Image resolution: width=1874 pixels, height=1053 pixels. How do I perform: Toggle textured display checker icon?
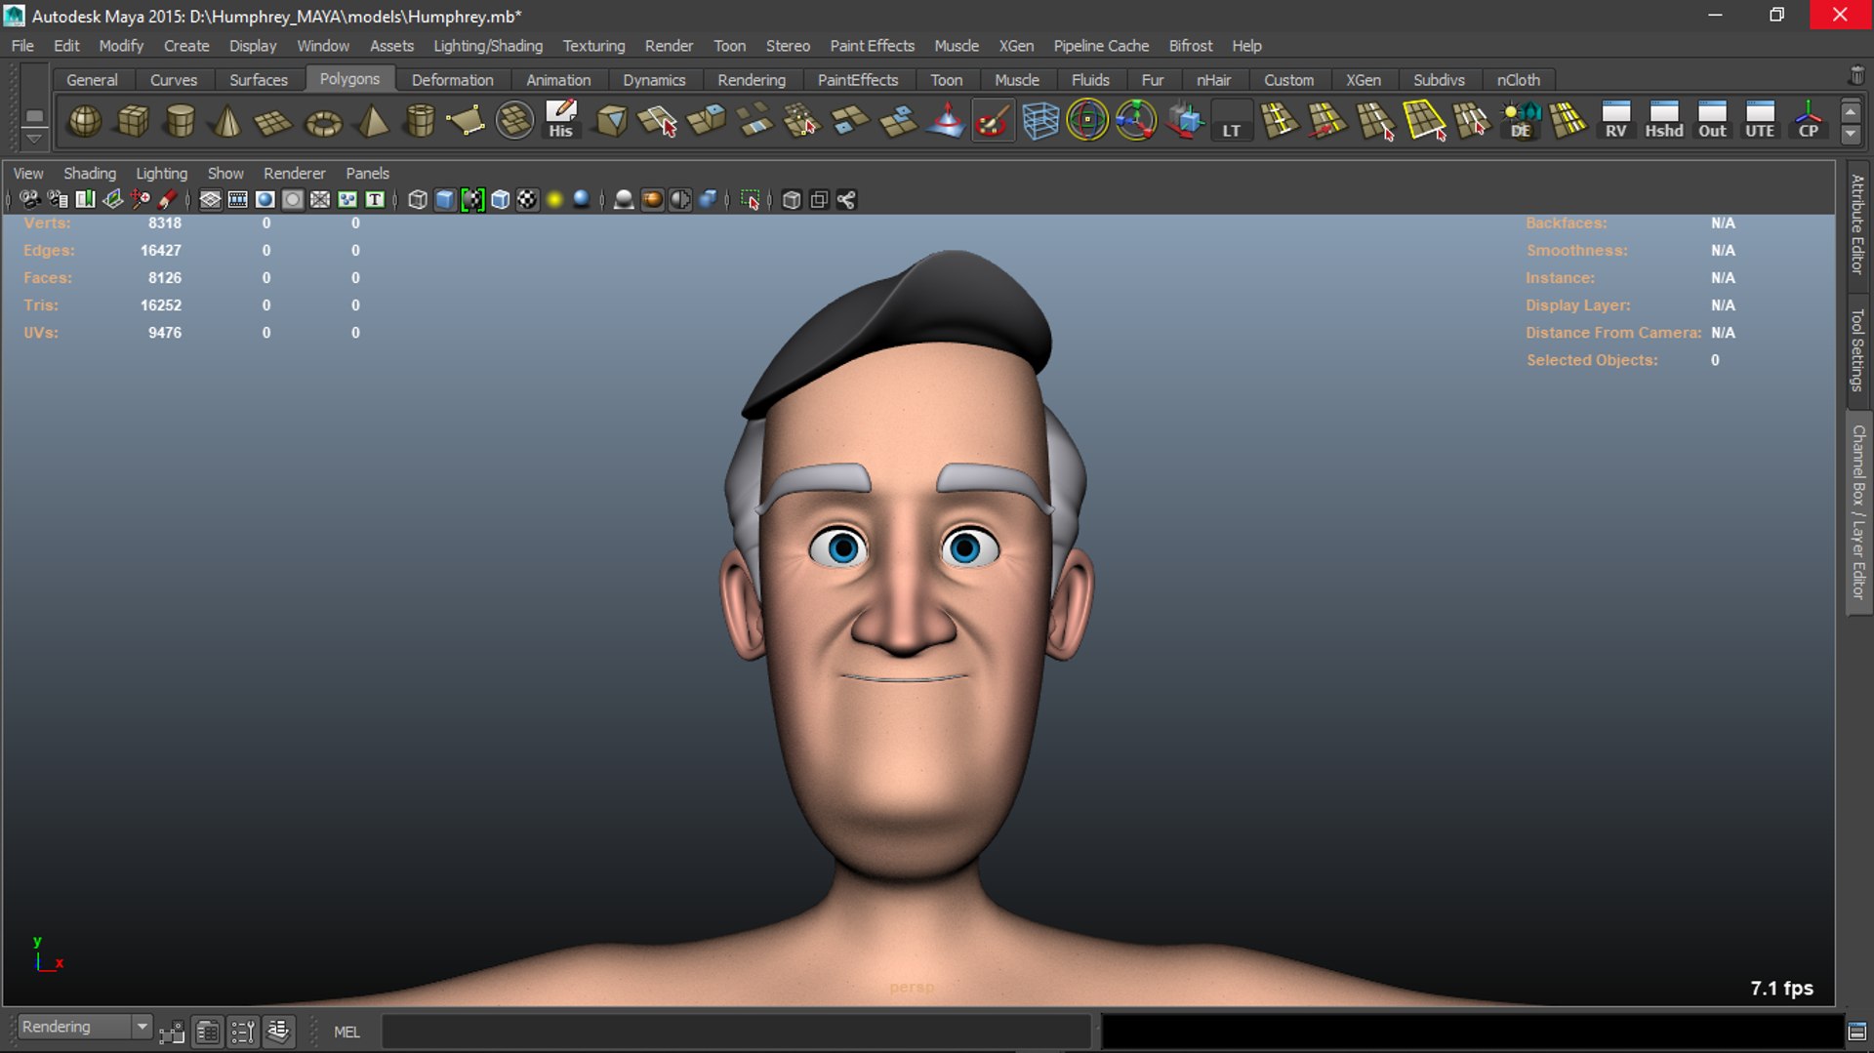point(527,200)
